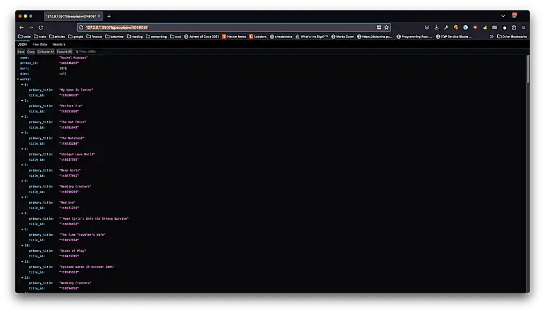
Task: Open the Firefox hamburger application menu
Action: click(524, 27)
